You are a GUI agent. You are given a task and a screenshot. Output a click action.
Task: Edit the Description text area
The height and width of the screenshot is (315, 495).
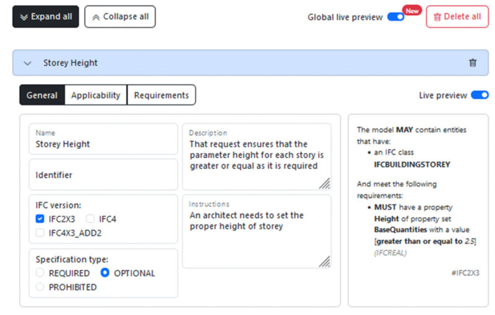tap(257, 156)
